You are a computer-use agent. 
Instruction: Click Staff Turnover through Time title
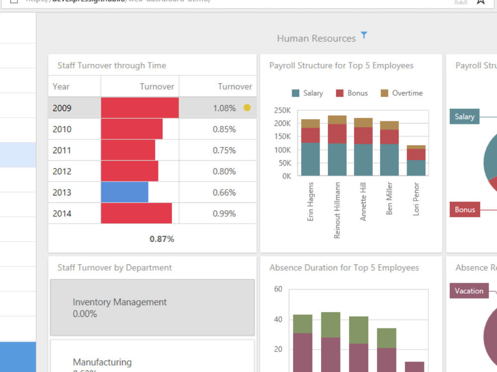(111, 65)
